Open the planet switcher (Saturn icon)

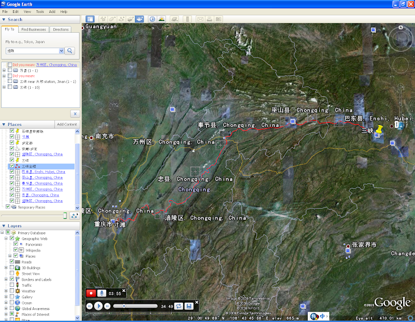pyautogui.click(x=174, y=19)
